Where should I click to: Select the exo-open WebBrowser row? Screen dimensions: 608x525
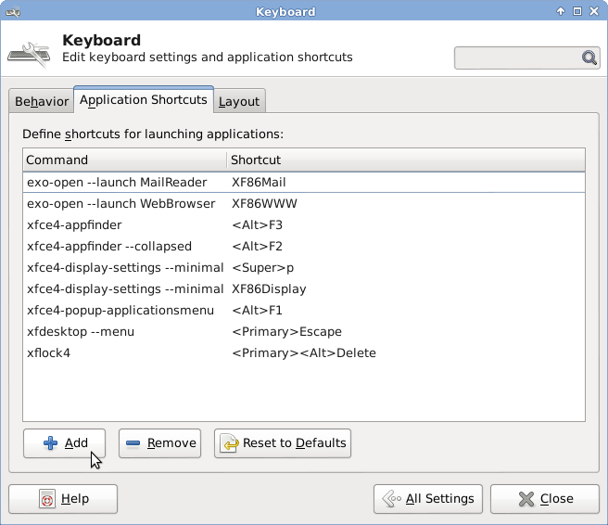tap(304, 203)
